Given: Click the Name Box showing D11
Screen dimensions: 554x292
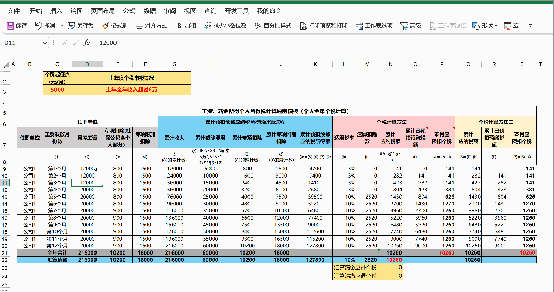Looking at the screenshot, I should coord(22,43).
